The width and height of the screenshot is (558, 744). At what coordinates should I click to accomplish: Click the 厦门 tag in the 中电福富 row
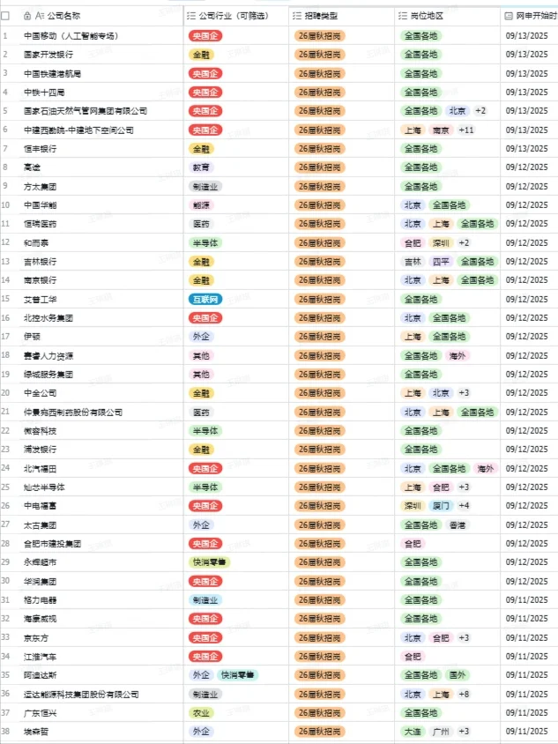441,506
